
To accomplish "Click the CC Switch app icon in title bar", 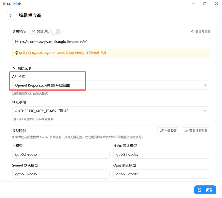I will tap(4, 4).
